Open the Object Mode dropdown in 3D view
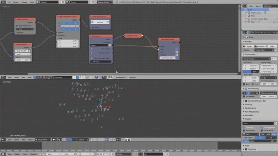 coord(43,140)
